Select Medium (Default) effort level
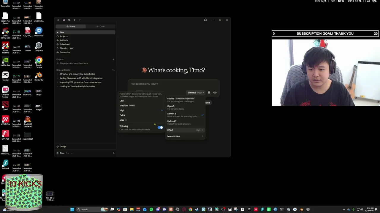Viewport: 380px width, 213px height. pos(141,106)
